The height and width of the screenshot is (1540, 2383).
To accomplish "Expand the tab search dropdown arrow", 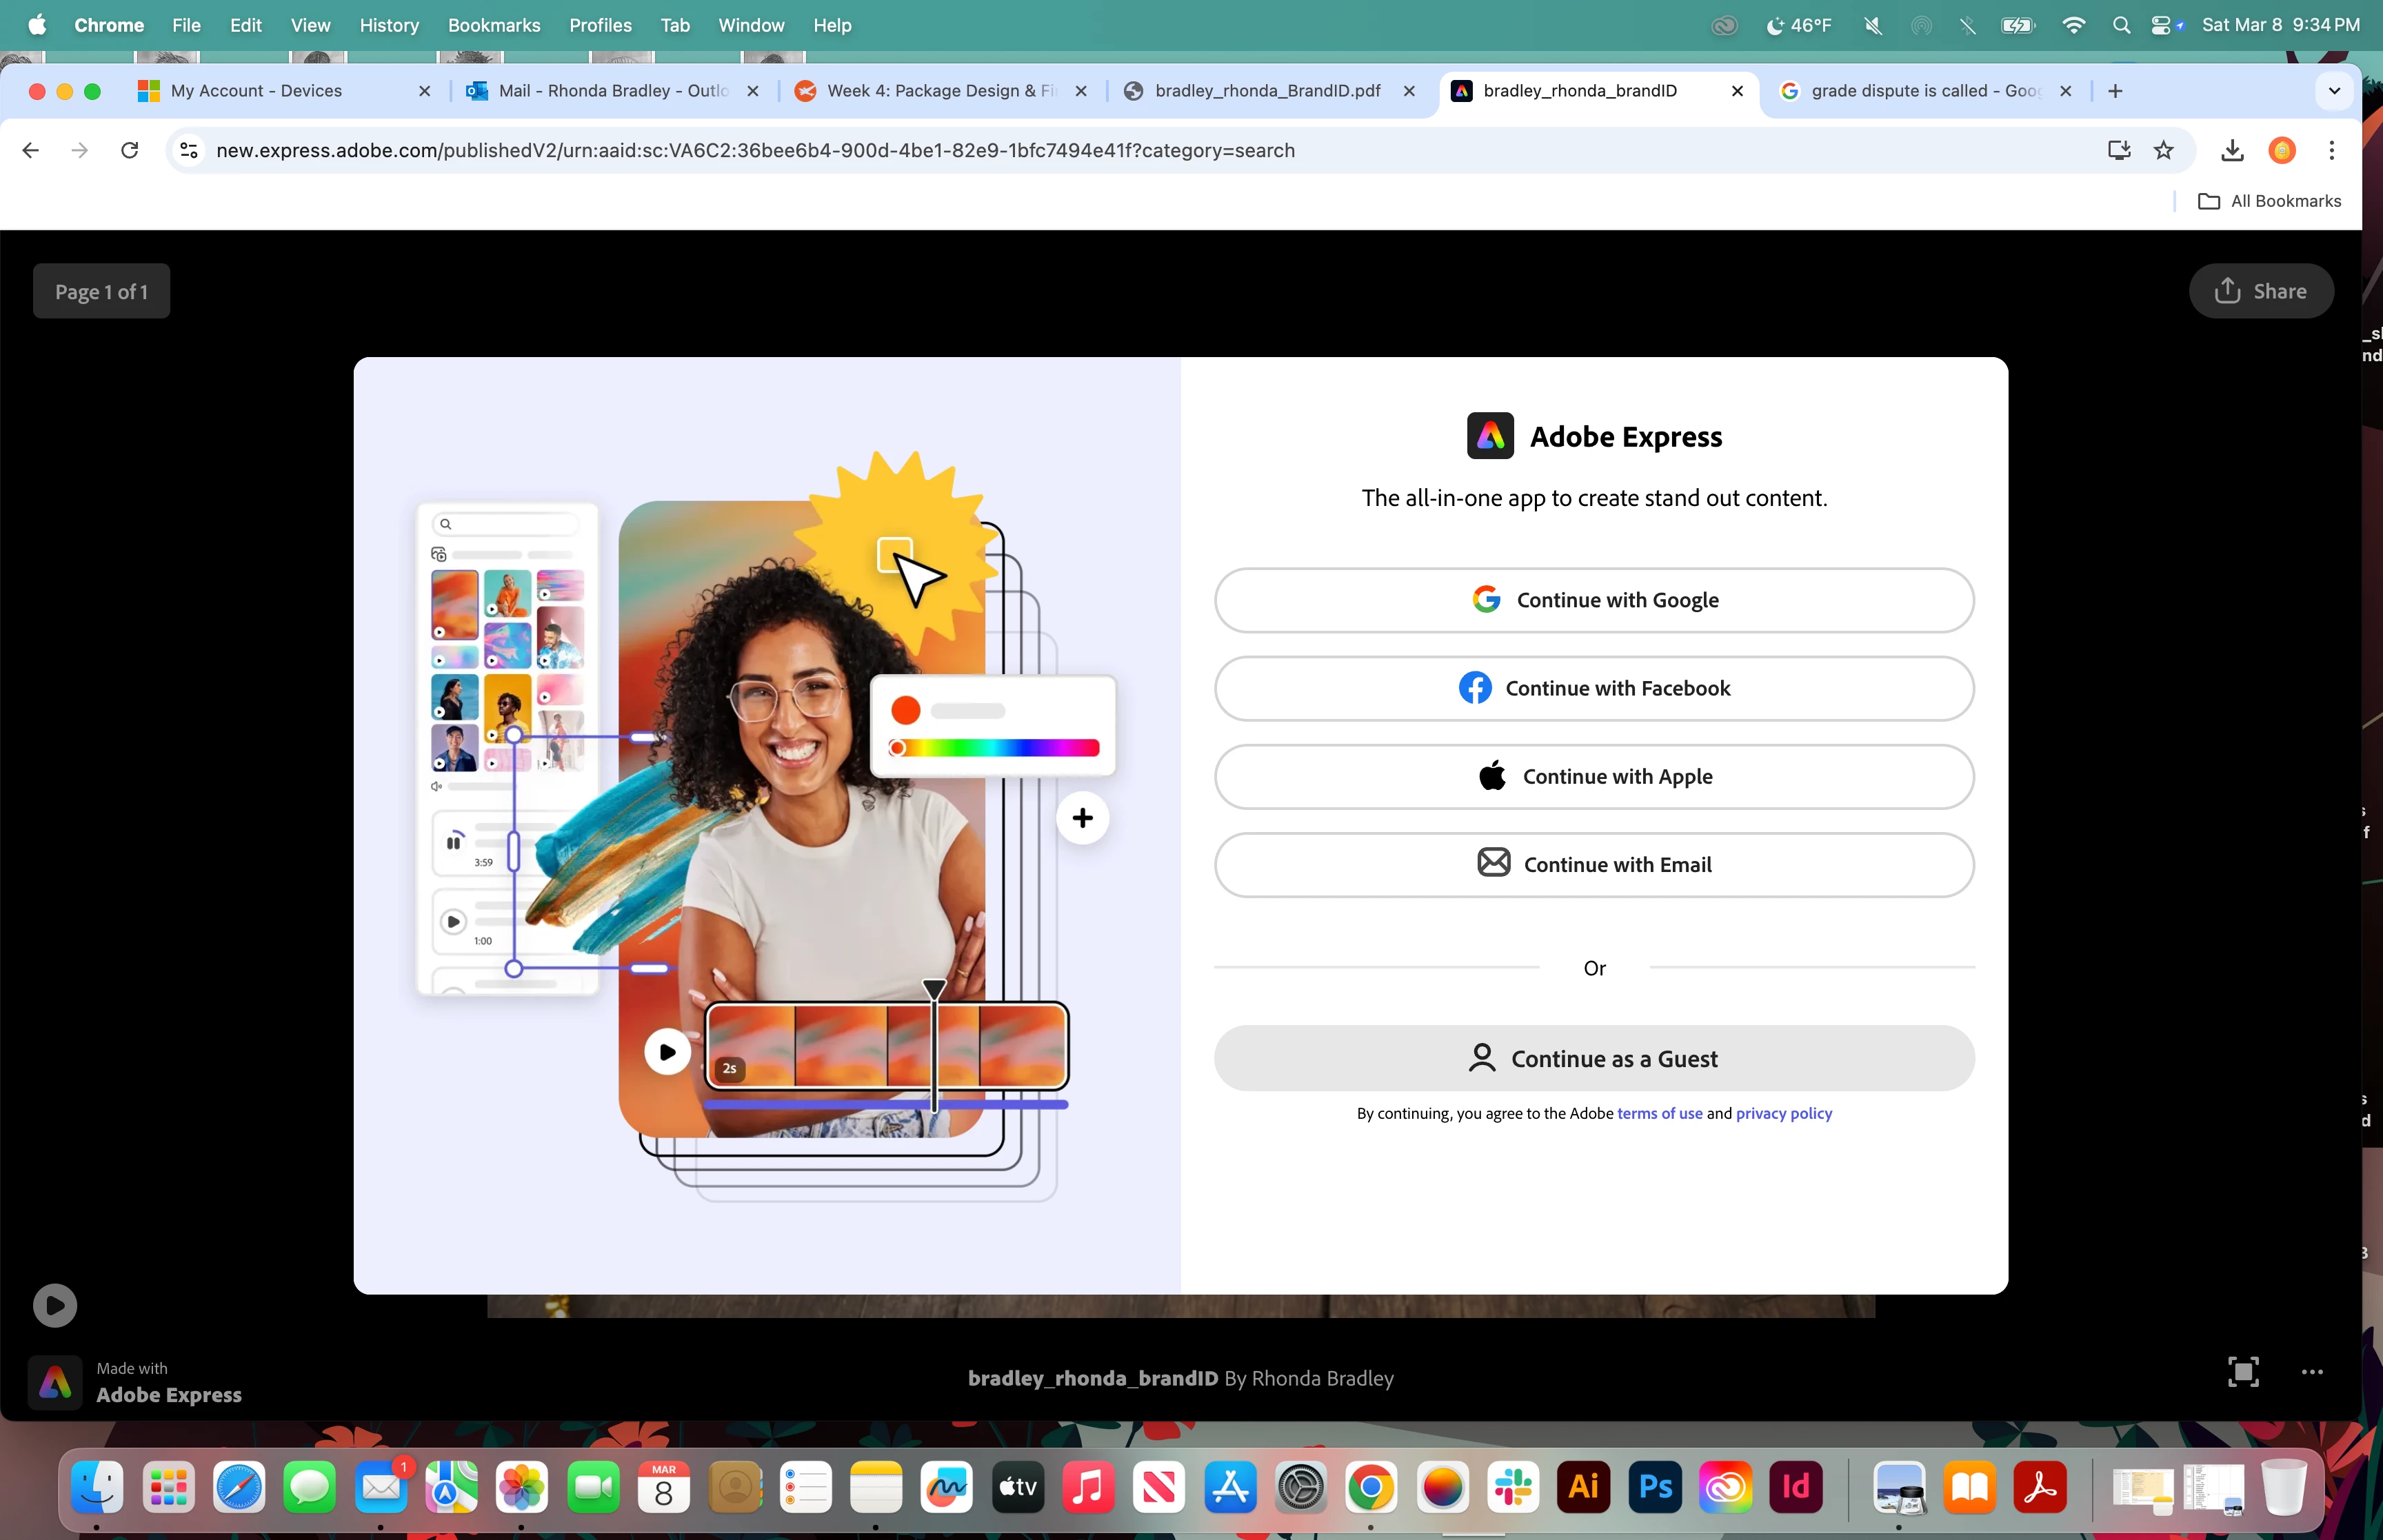I will pyautogui.click(x=2334, y=91).
